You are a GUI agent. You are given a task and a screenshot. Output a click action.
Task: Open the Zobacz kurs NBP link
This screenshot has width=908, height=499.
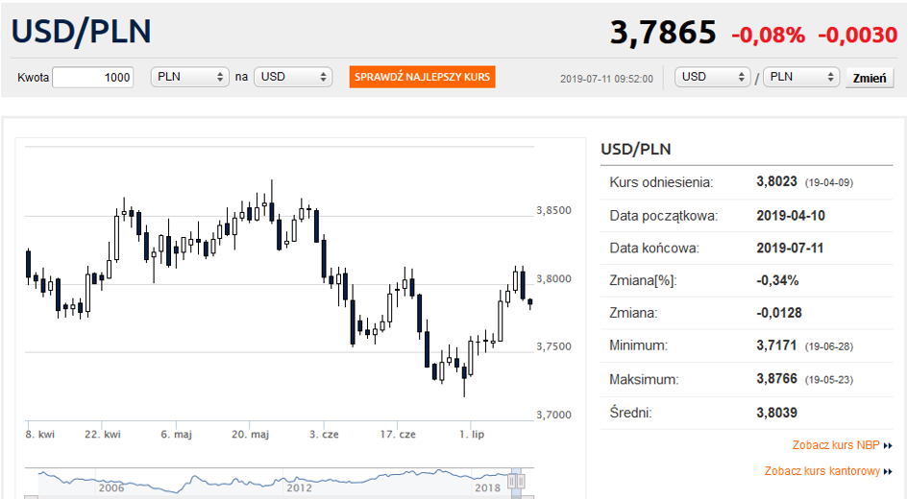tap(836, 445)
